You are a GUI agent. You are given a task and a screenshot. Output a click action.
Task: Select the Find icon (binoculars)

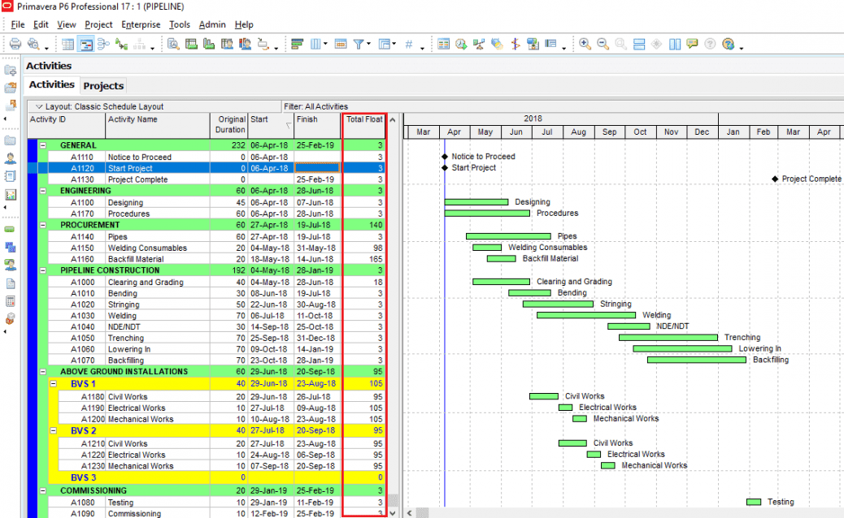pos(172,42)
